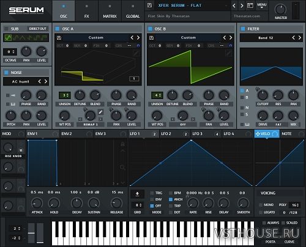306x247 pixels.
Task: Click the ENV1 modulation source circle
Action: tap(55, 134)
